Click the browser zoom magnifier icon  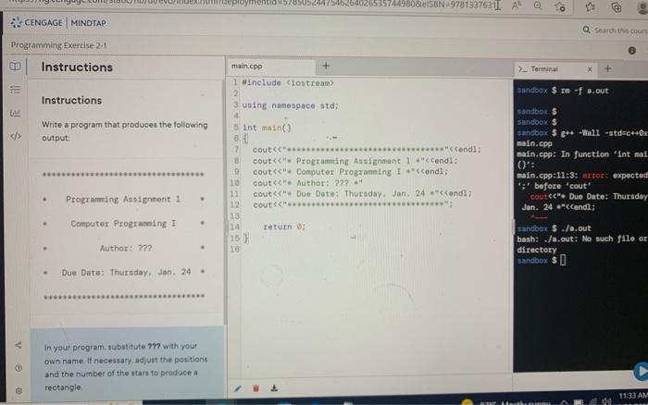(x=538, y=6)
